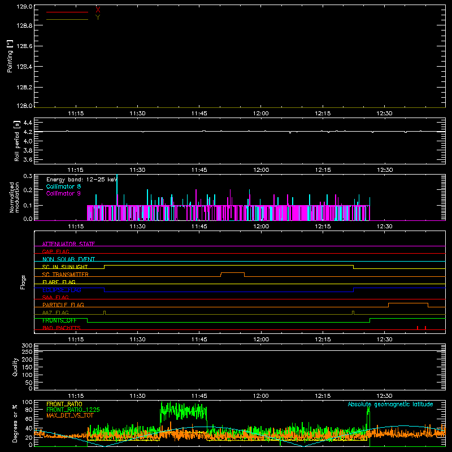
Task: Click the 12:30 tick label under Quality plot
Action: tap(384, 396)
